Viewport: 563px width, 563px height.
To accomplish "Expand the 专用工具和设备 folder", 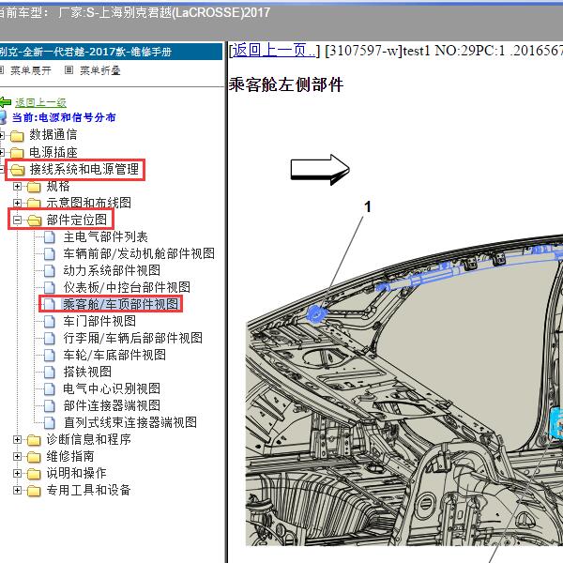I will coord(17,490).
